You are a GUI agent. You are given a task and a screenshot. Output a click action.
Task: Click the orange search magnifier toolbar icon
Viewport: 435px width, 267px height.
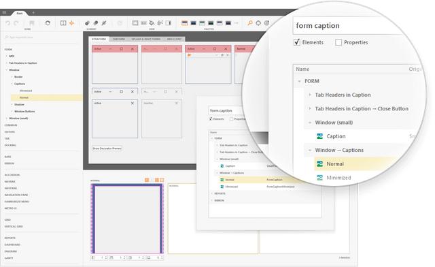click(x=250, y=23)
